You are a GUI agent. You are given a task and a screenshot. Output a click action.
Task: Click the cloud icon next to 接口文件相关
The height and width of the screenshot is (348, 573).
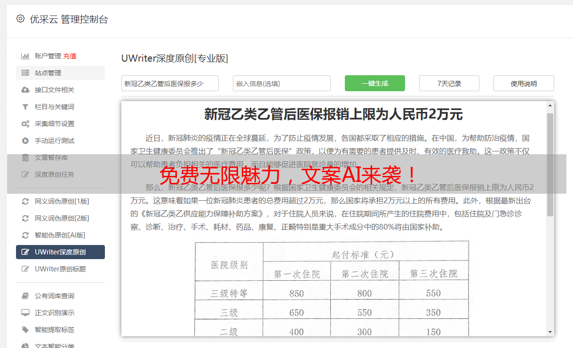(x=25, y=90)
